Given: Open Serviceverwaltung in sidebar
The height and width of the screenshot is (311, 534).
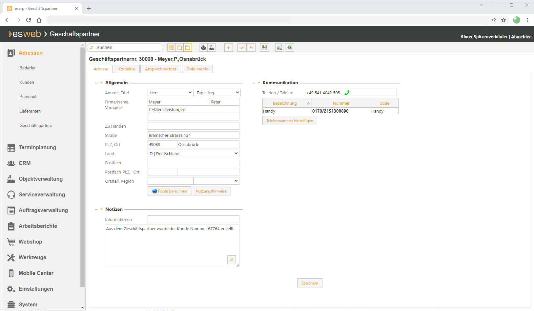Looking at the screenshot, I should point(42,194).
